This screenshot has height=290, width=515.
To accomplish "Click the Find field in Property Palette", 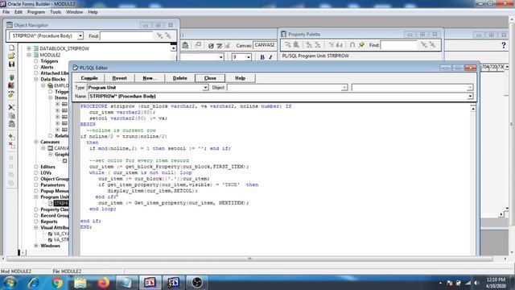I will pyautogui.click(x=399, y=45).
